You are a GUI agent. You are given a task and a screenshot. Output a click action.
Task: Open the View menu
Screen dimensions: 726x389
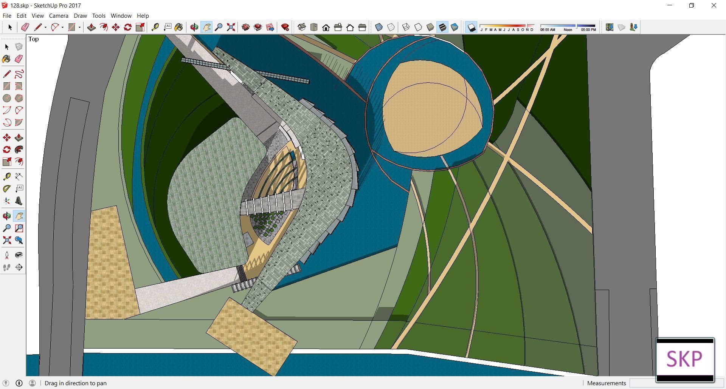[37, 16]
